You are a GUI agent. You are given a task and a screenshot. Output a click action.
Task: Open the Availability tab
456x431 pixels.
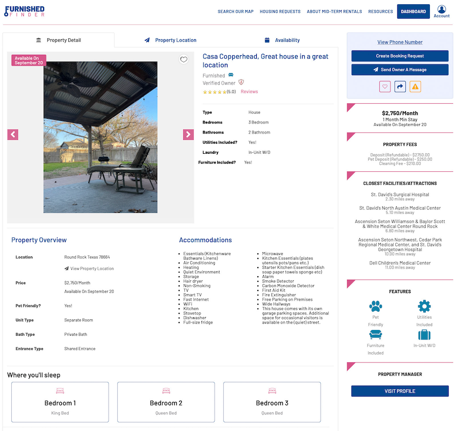pyautogui.click(x=282, y=40)
